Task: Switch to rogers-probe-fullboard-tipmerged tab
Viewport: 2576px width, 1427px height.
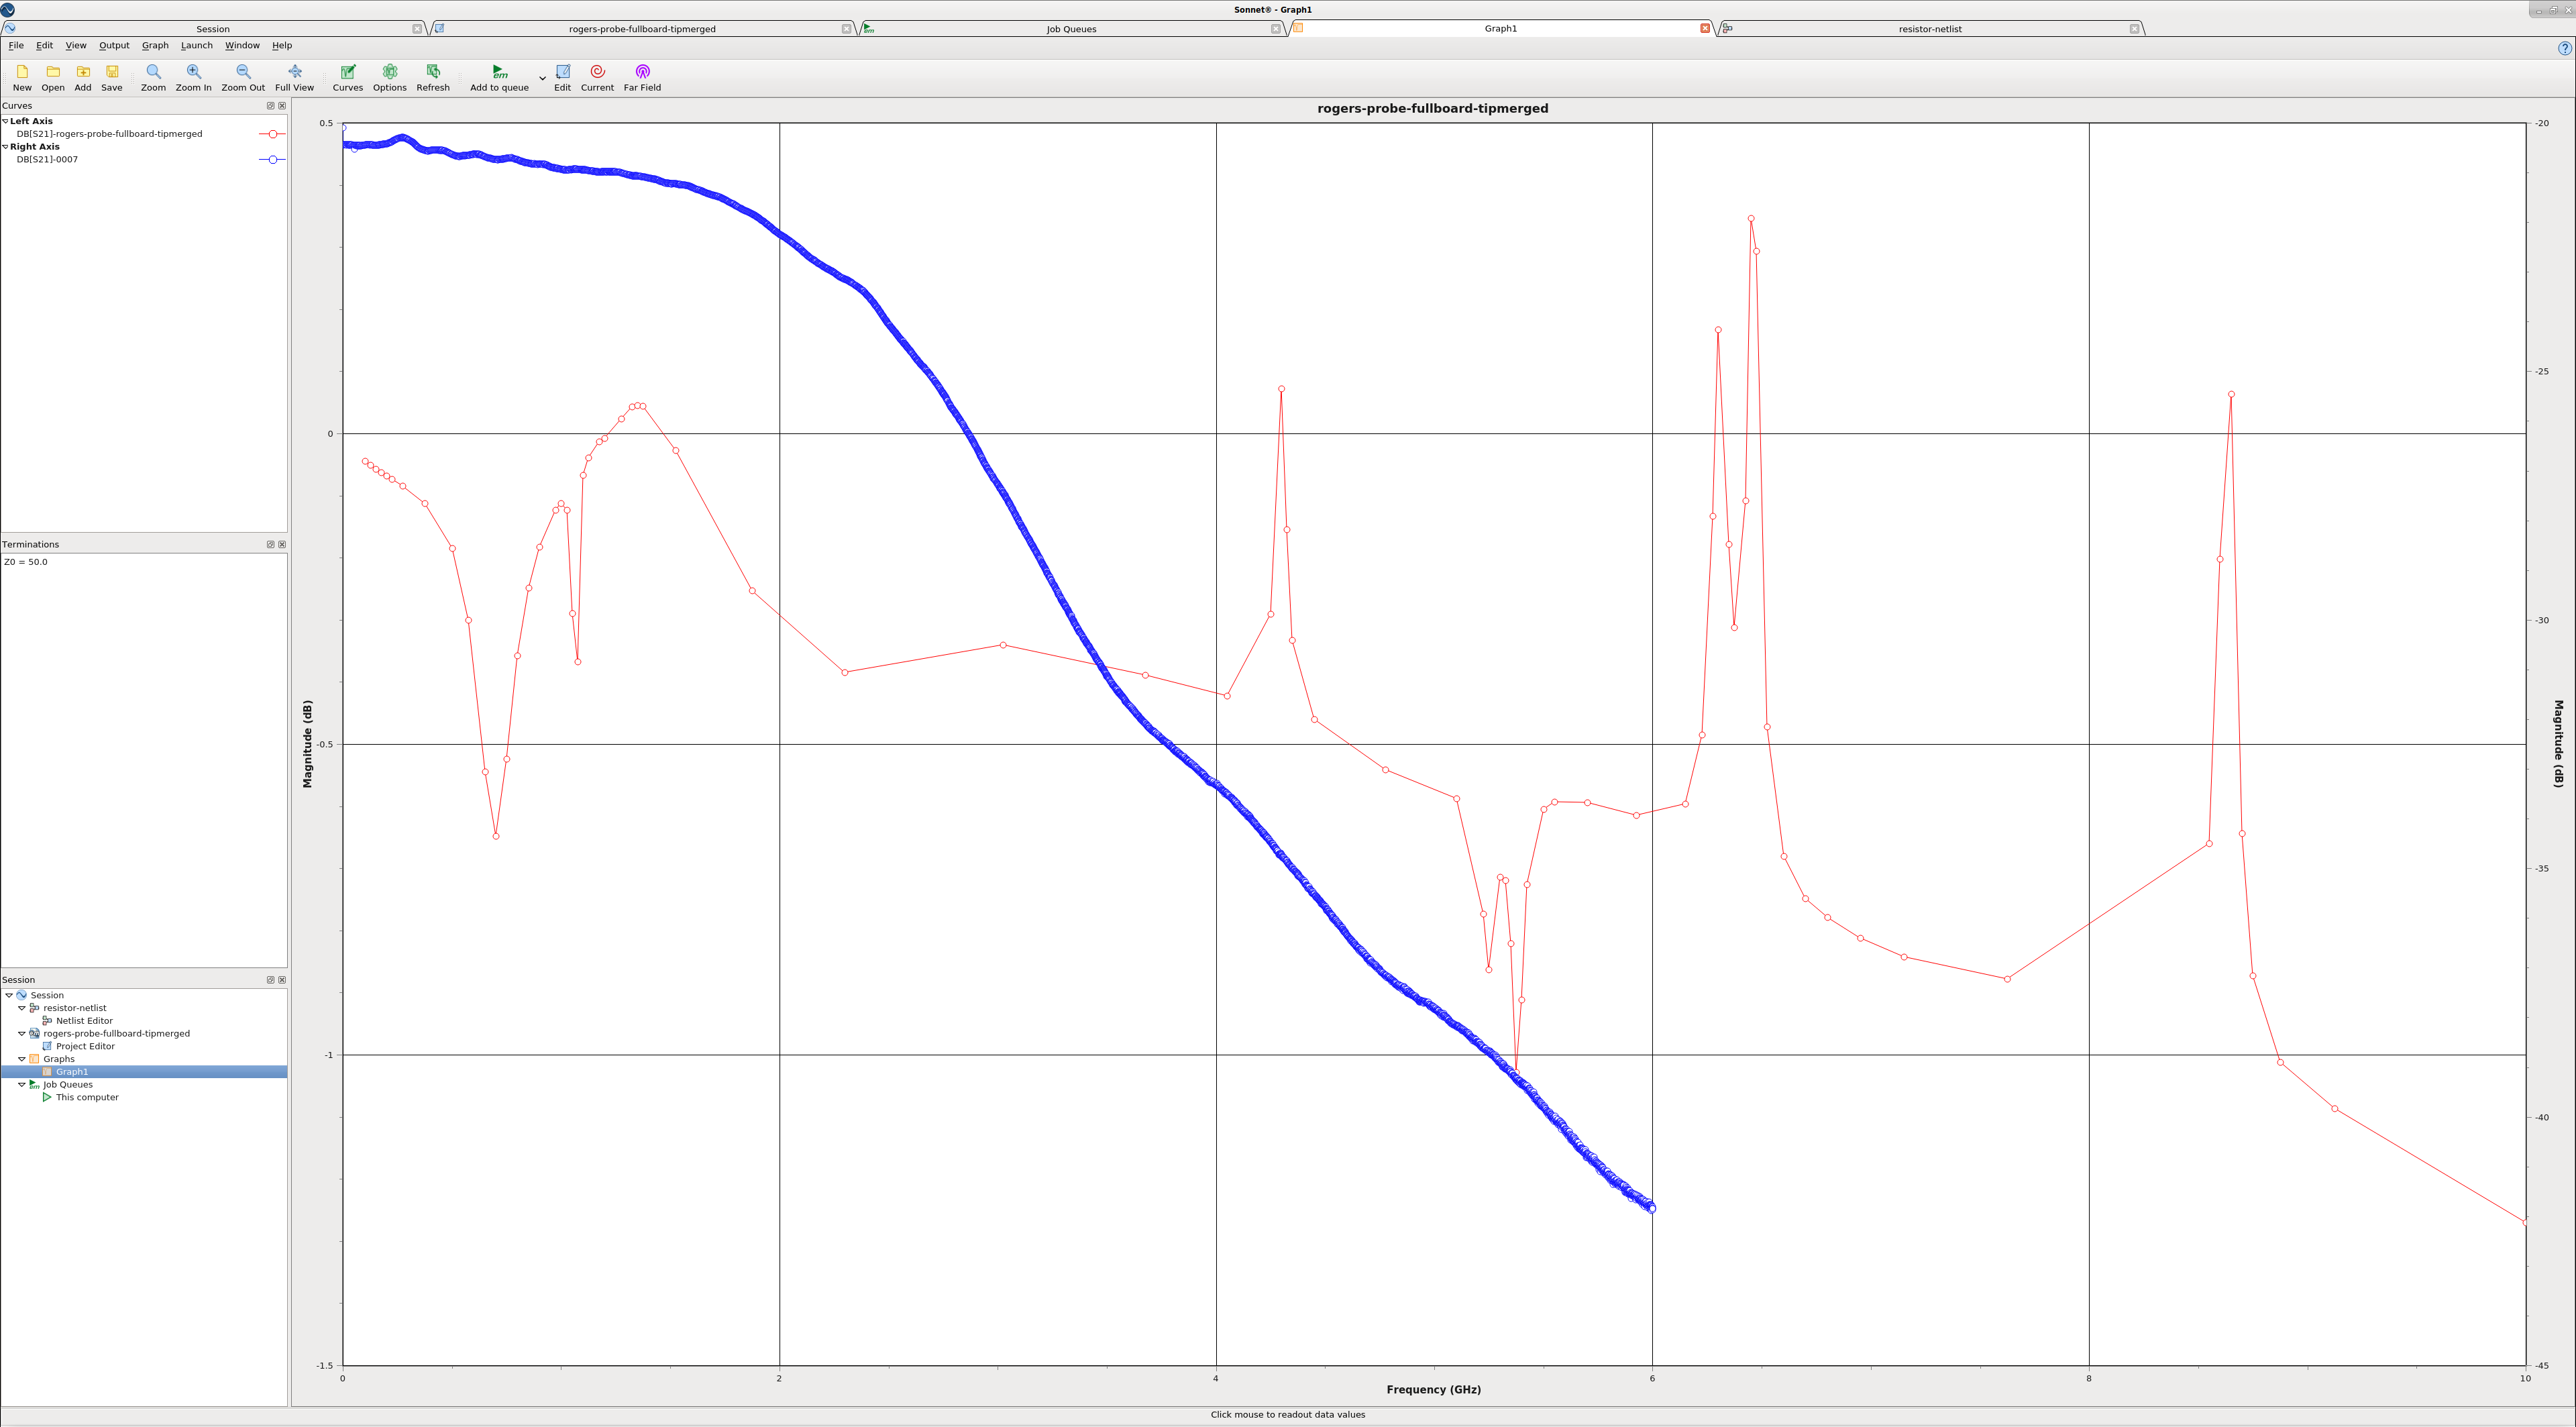Action: pos(642,29)
